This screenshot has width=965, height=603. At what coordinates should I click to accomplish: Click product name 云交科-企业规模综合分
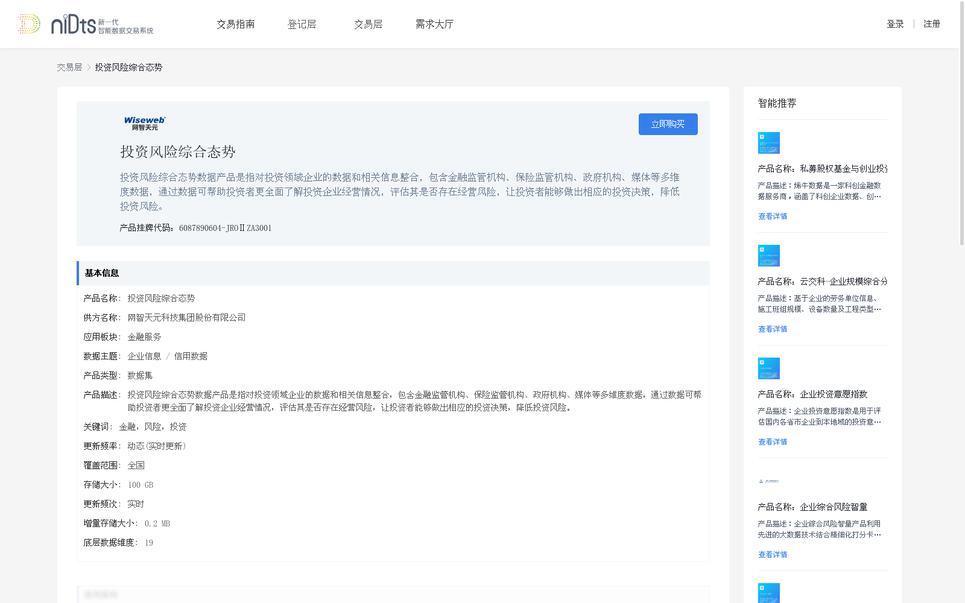coord(844,282)
